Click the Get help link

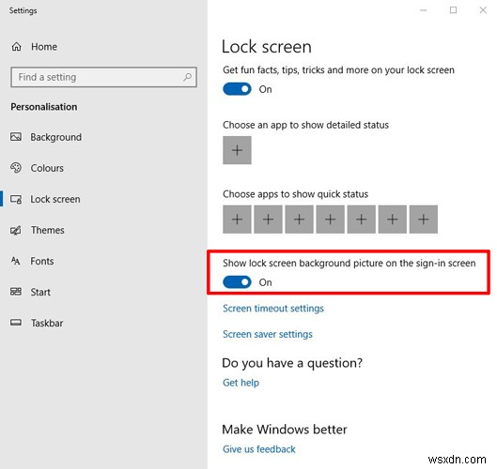[x=241, y=383]
